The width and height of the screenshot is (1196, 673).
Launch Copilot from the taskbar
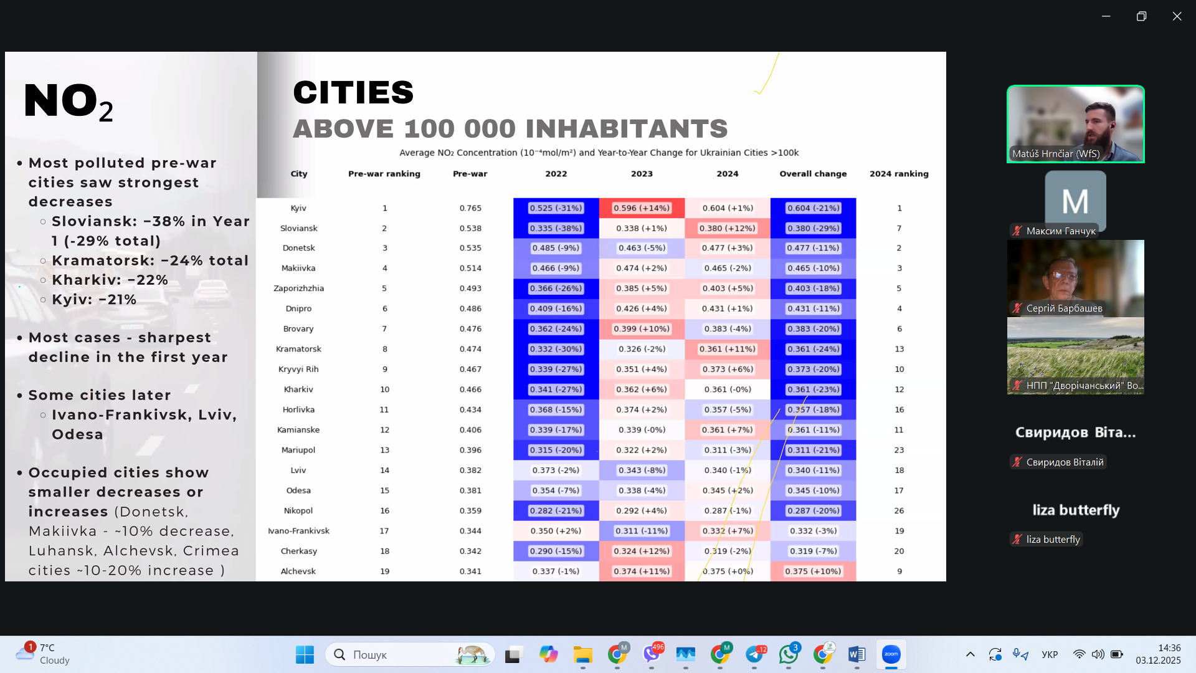click(548, 654)
